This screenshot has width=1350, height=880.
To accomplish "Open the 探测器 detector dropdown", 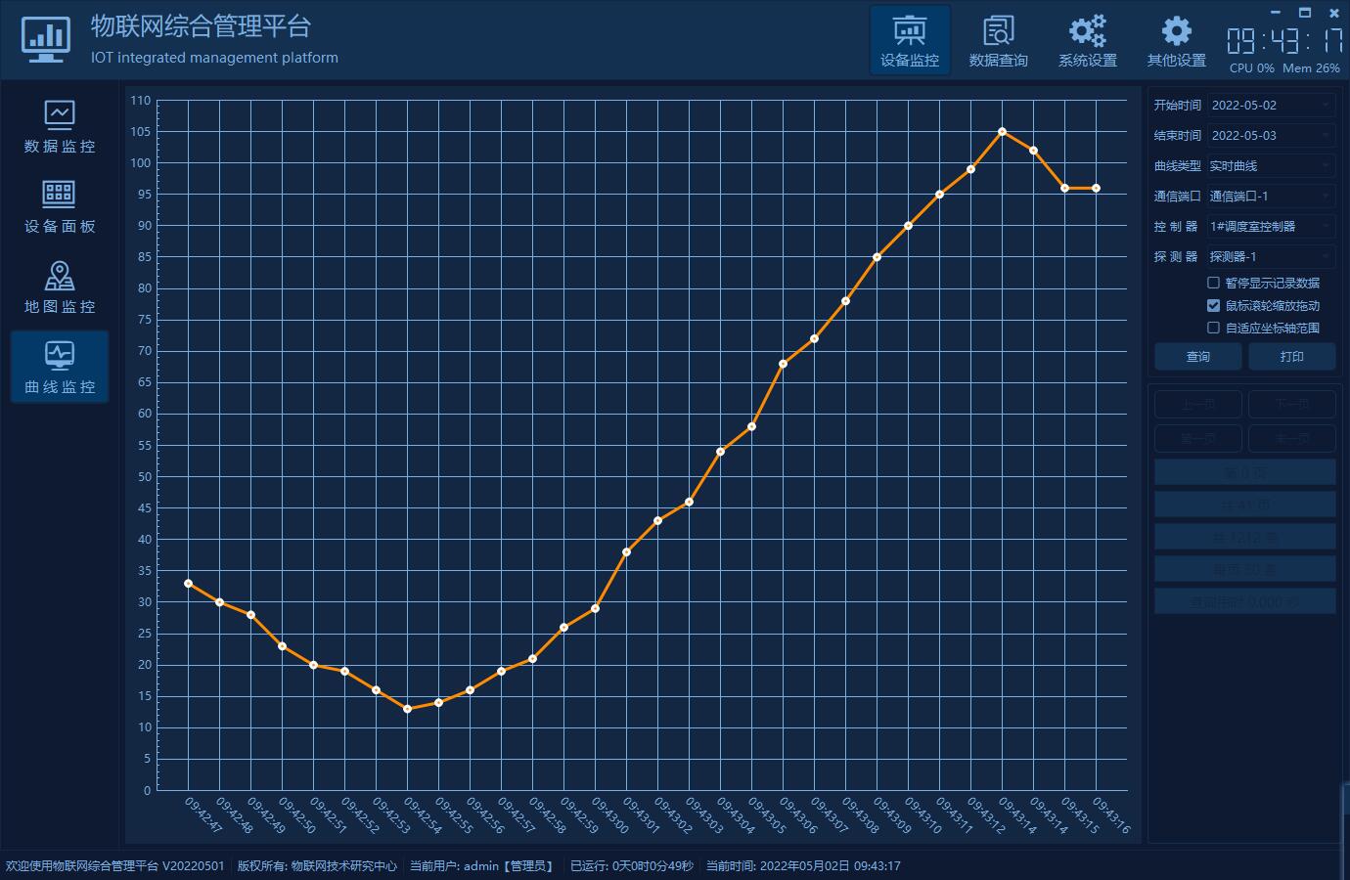I will [x=1271, y=256].
